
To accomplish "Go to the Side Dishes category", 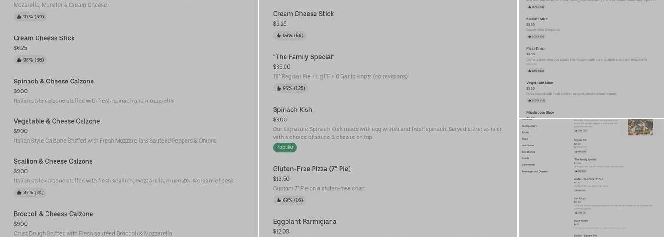I will [x=528, y=152].
